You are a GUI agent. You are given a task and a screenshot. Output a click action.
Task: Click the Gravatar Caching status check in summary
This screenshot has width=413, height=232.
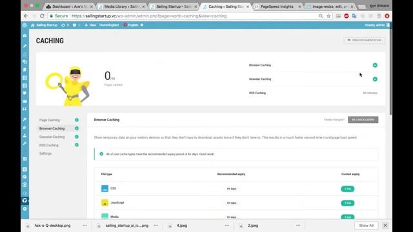(375, 79)
